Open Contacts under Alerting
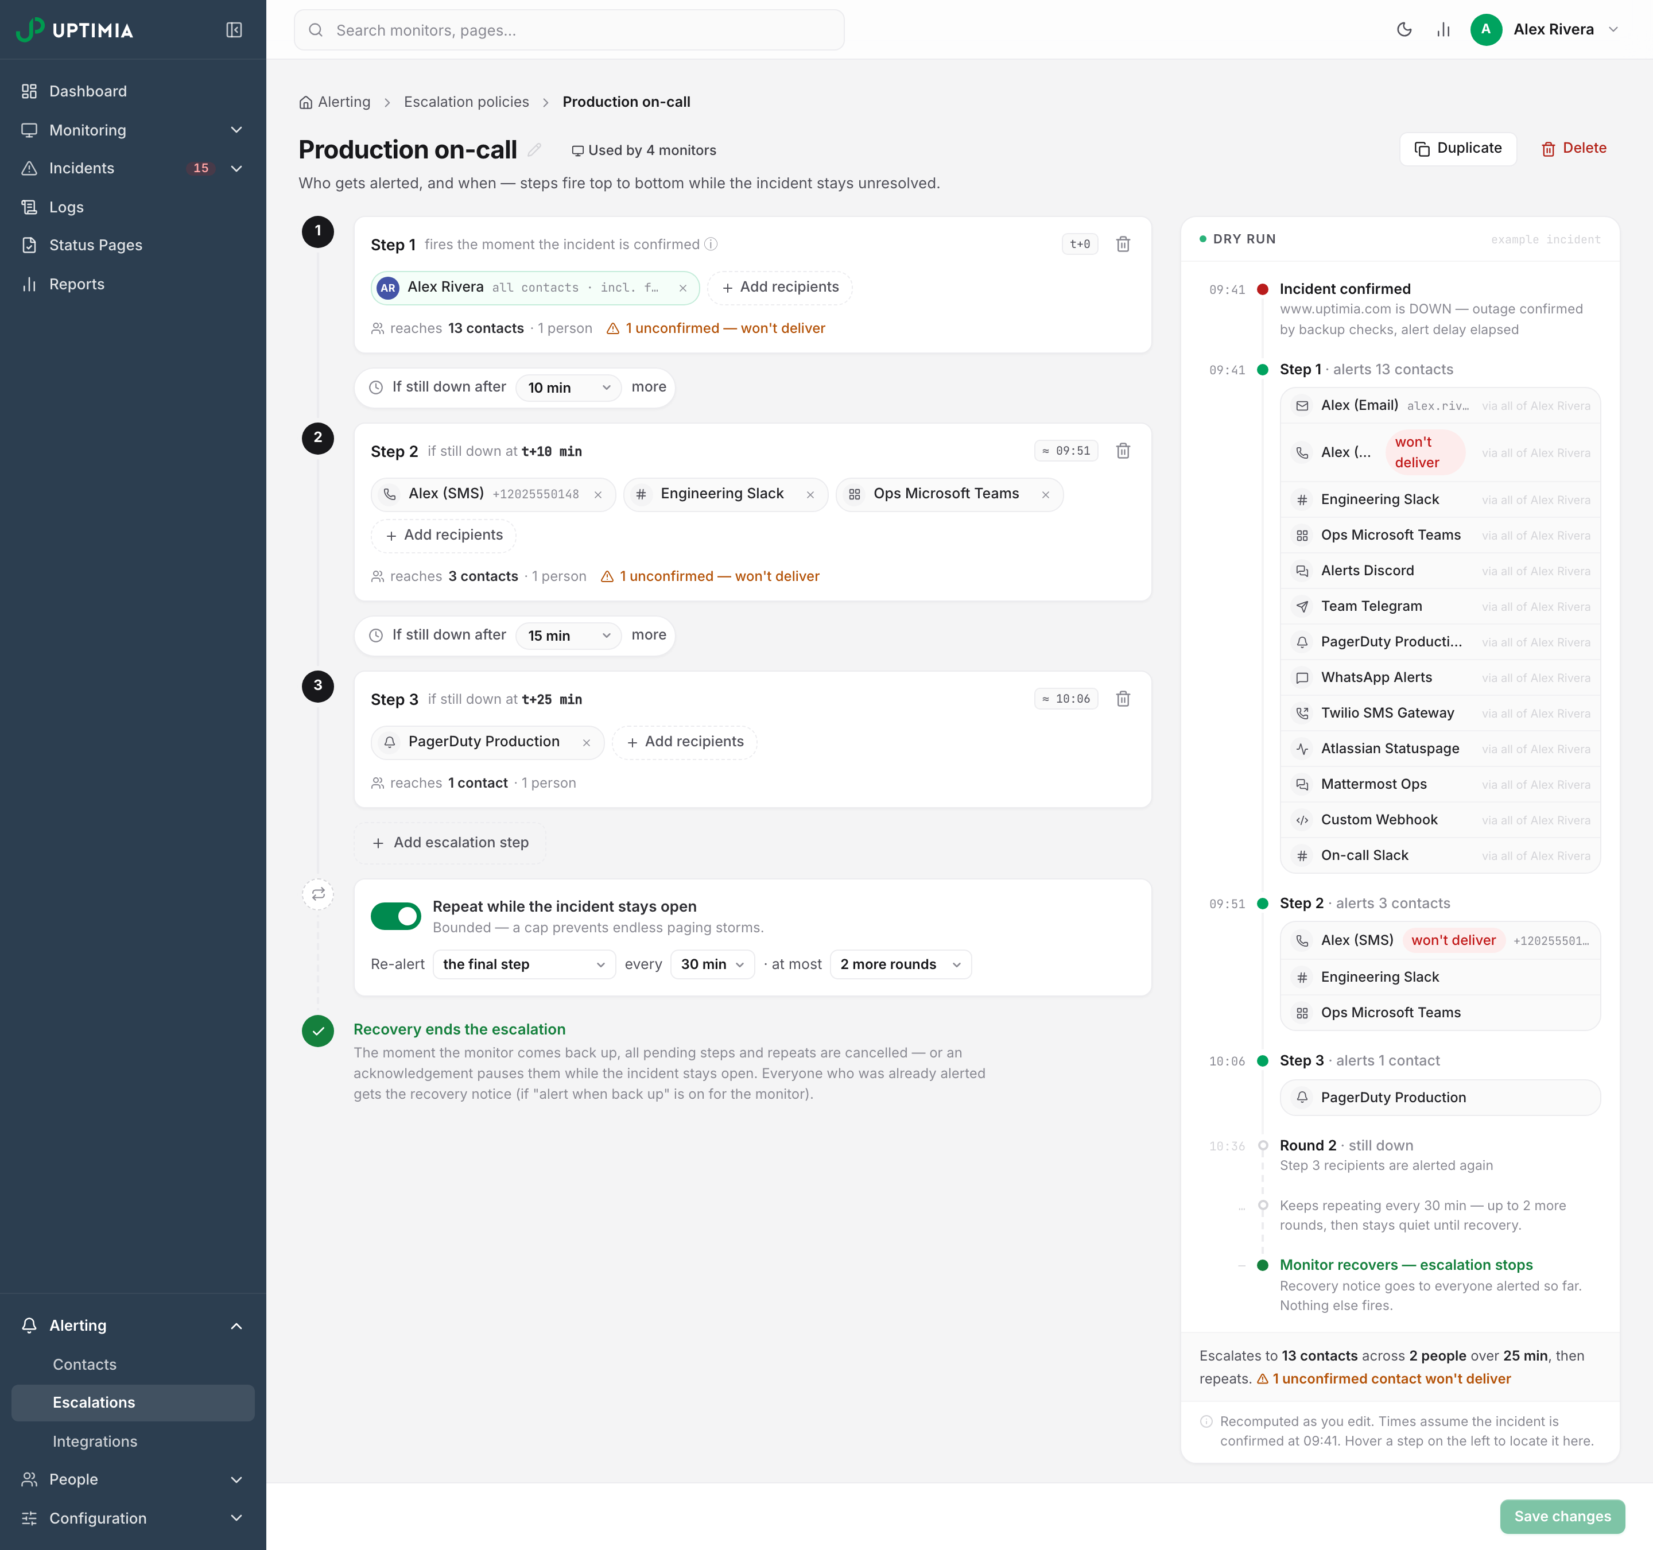This screenshot has width=1653, height=1550. pos(133,1365)
